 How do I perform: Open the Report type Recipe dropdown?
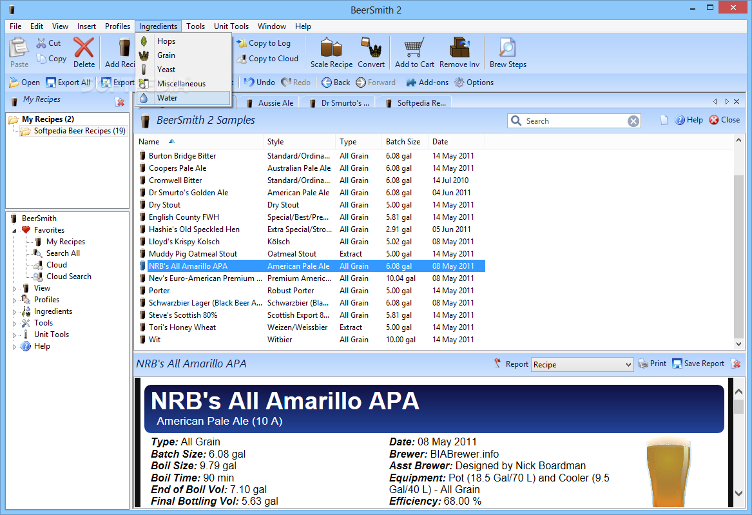pyautogui.click(x=583, y=364)
